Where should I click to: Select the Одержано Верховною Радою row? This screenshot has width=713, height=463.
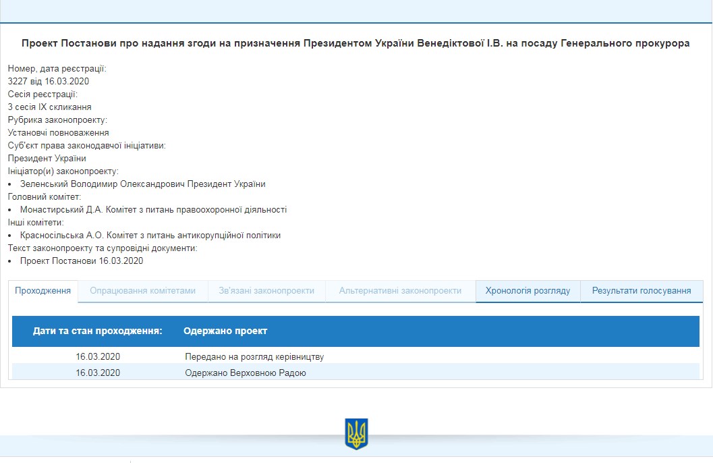coord(246,373)
